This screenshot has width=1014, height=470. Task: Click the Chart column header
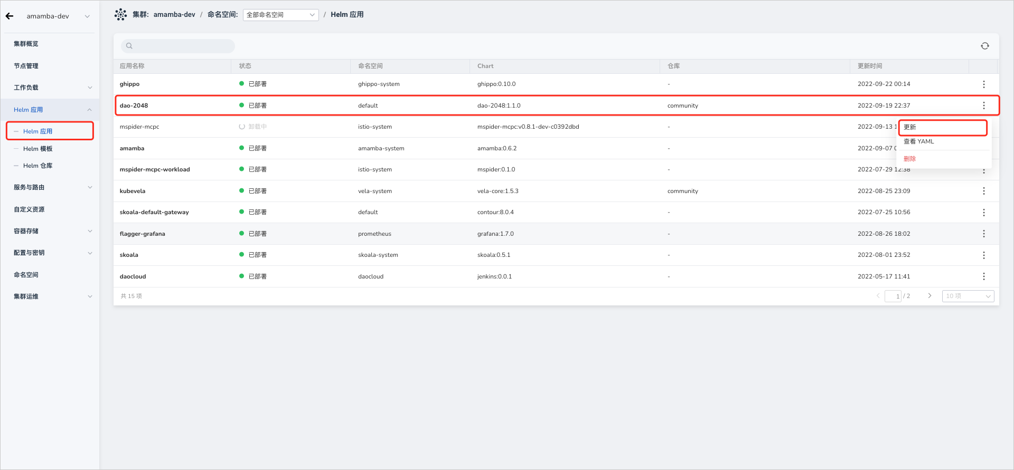point(485,66)
